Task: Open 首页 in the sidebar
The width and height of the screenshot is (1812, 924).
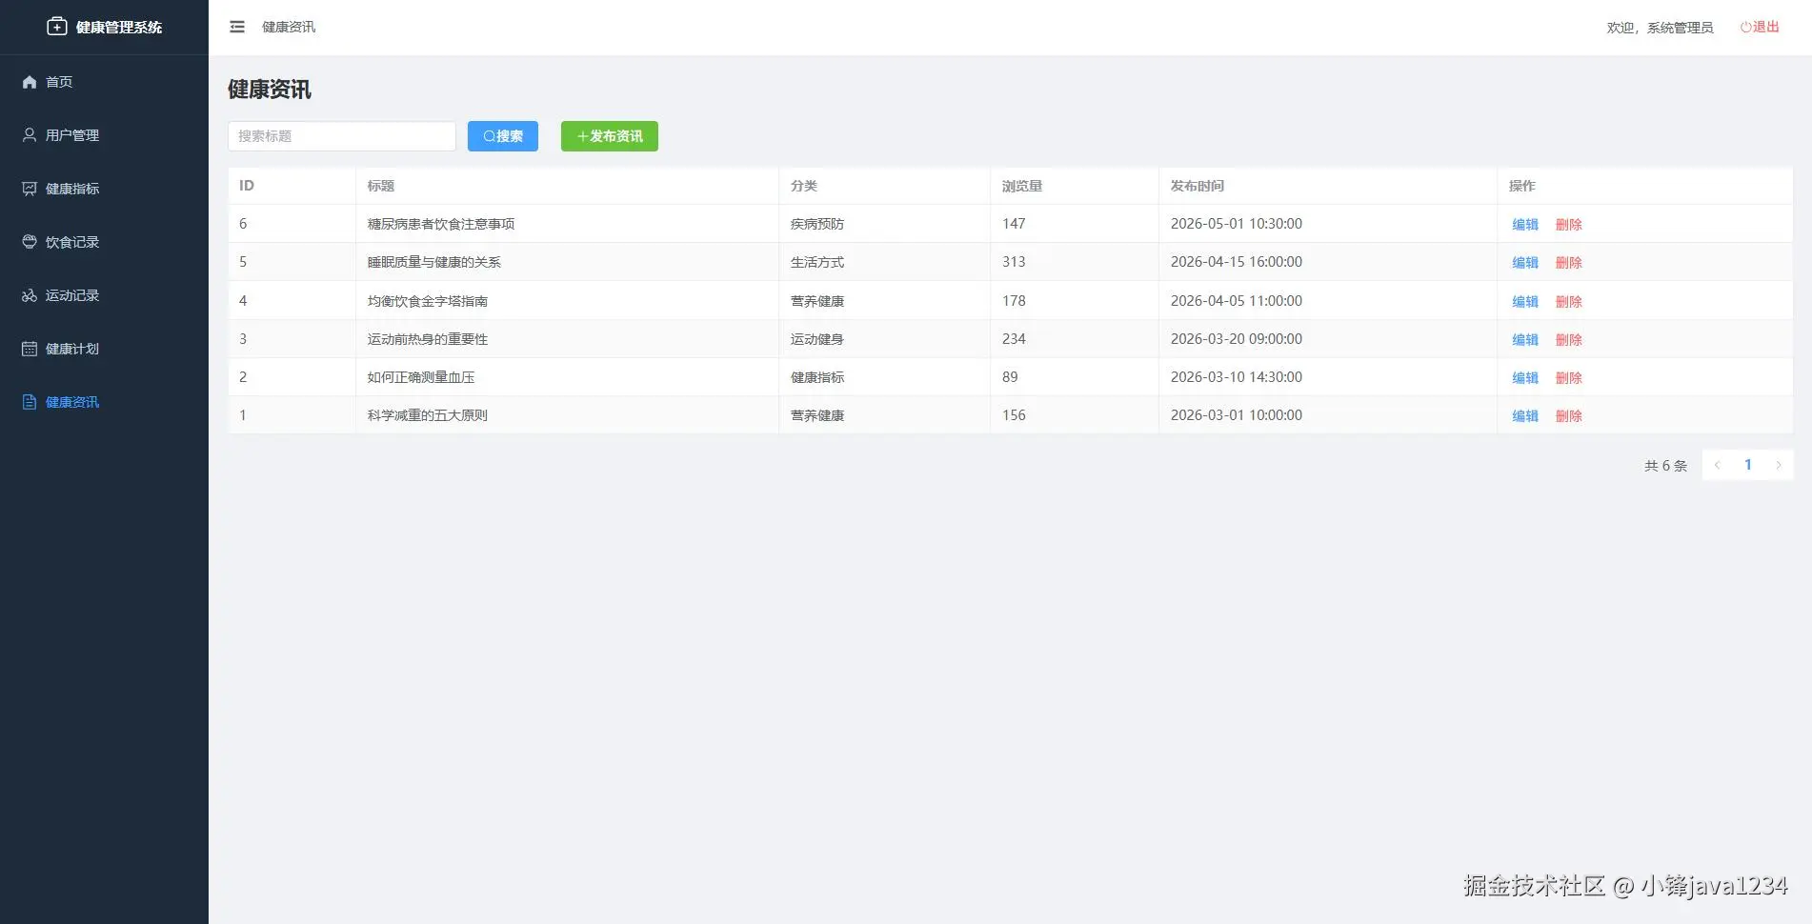Action: 104,82
